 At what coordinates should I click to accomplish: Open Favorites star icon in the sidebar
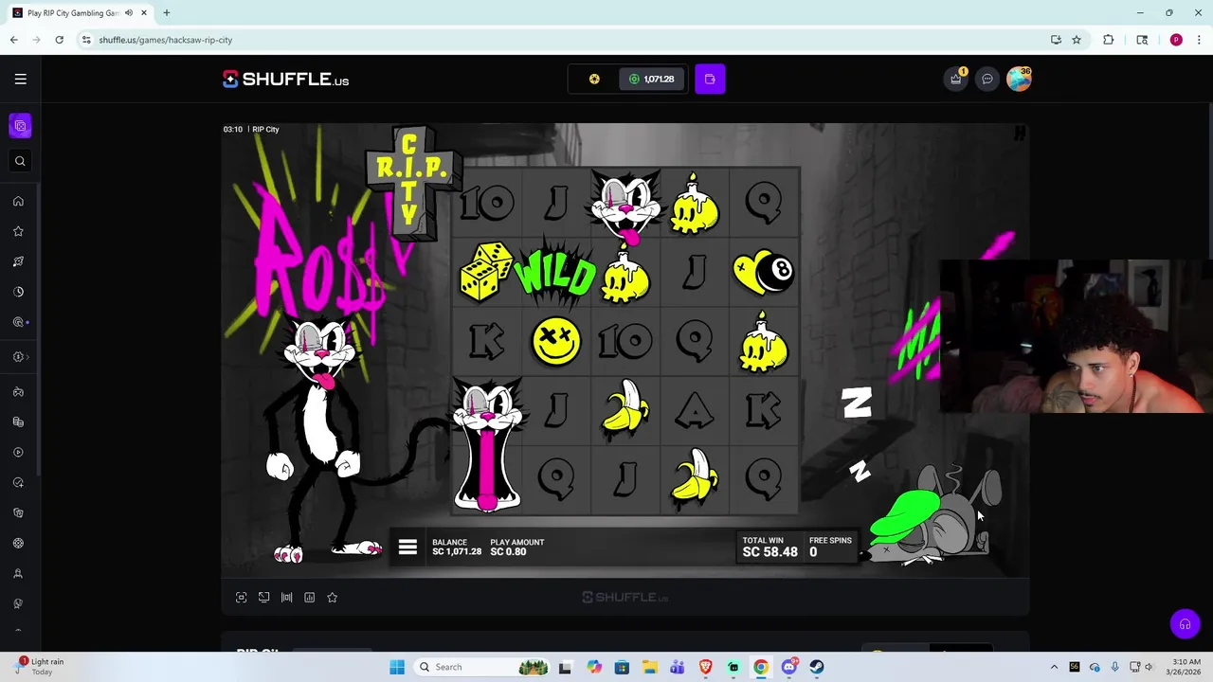click(x=18, y=231)
